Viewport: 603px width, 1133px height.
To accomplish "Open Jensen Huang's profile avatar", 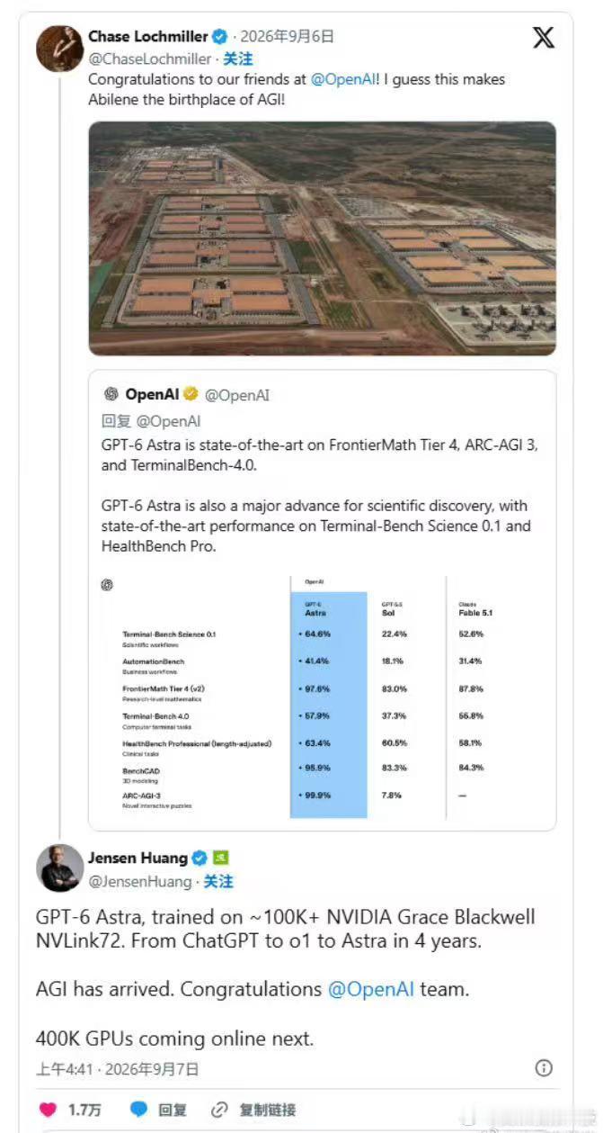I will (60, 869).
